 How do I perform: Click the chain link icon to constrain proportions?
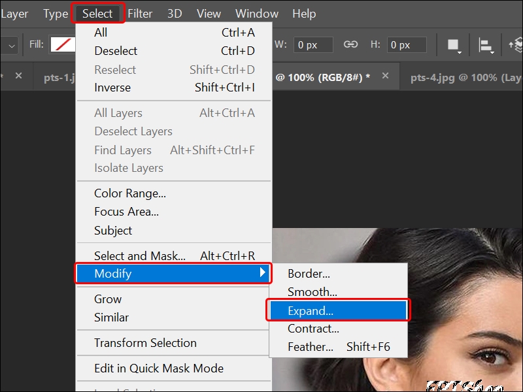[350, 45]
